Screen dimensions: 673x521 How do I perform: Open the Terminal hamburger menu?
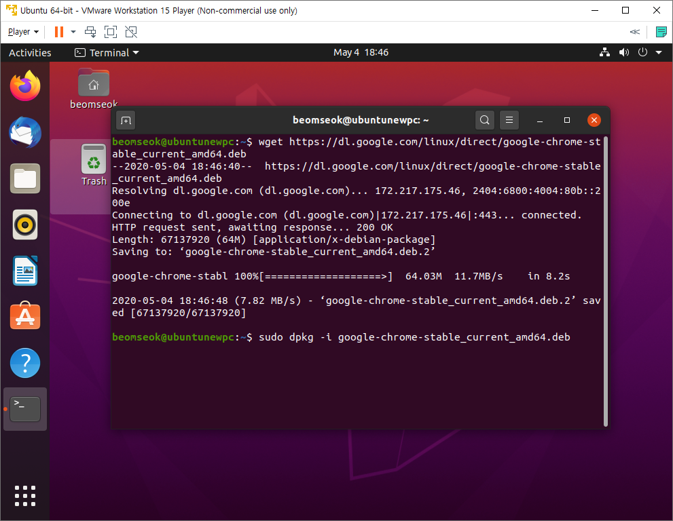[509, 120]
